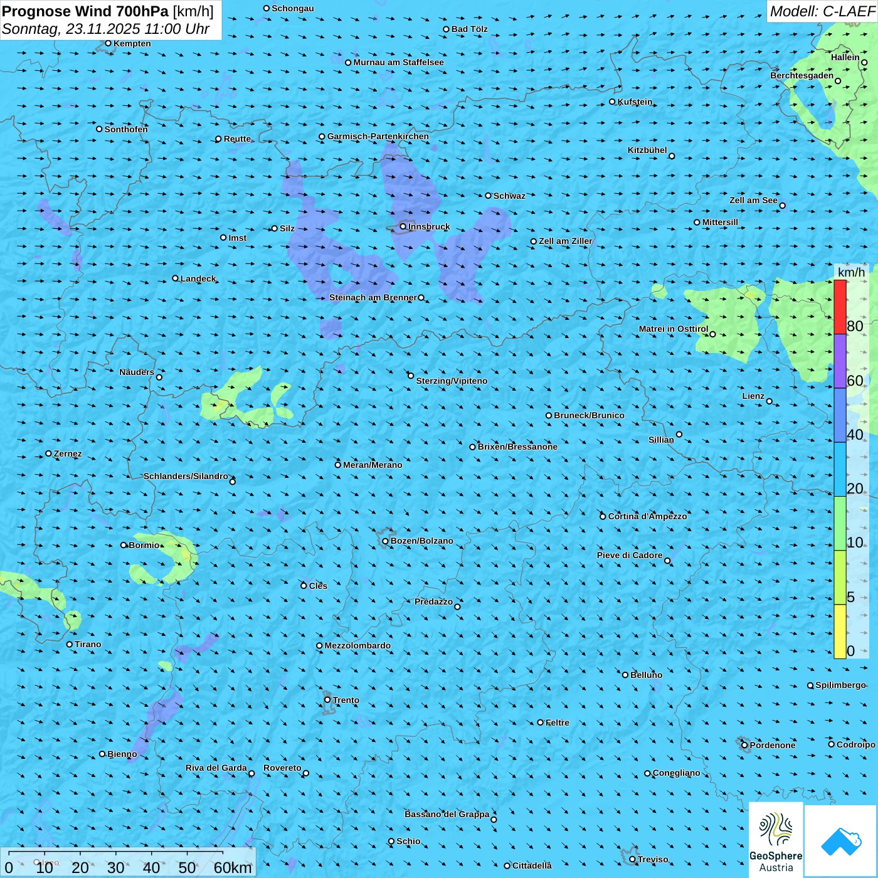878x878 pixels.
Task: Click the Bad Tölz label
Action: pos(469,29)
